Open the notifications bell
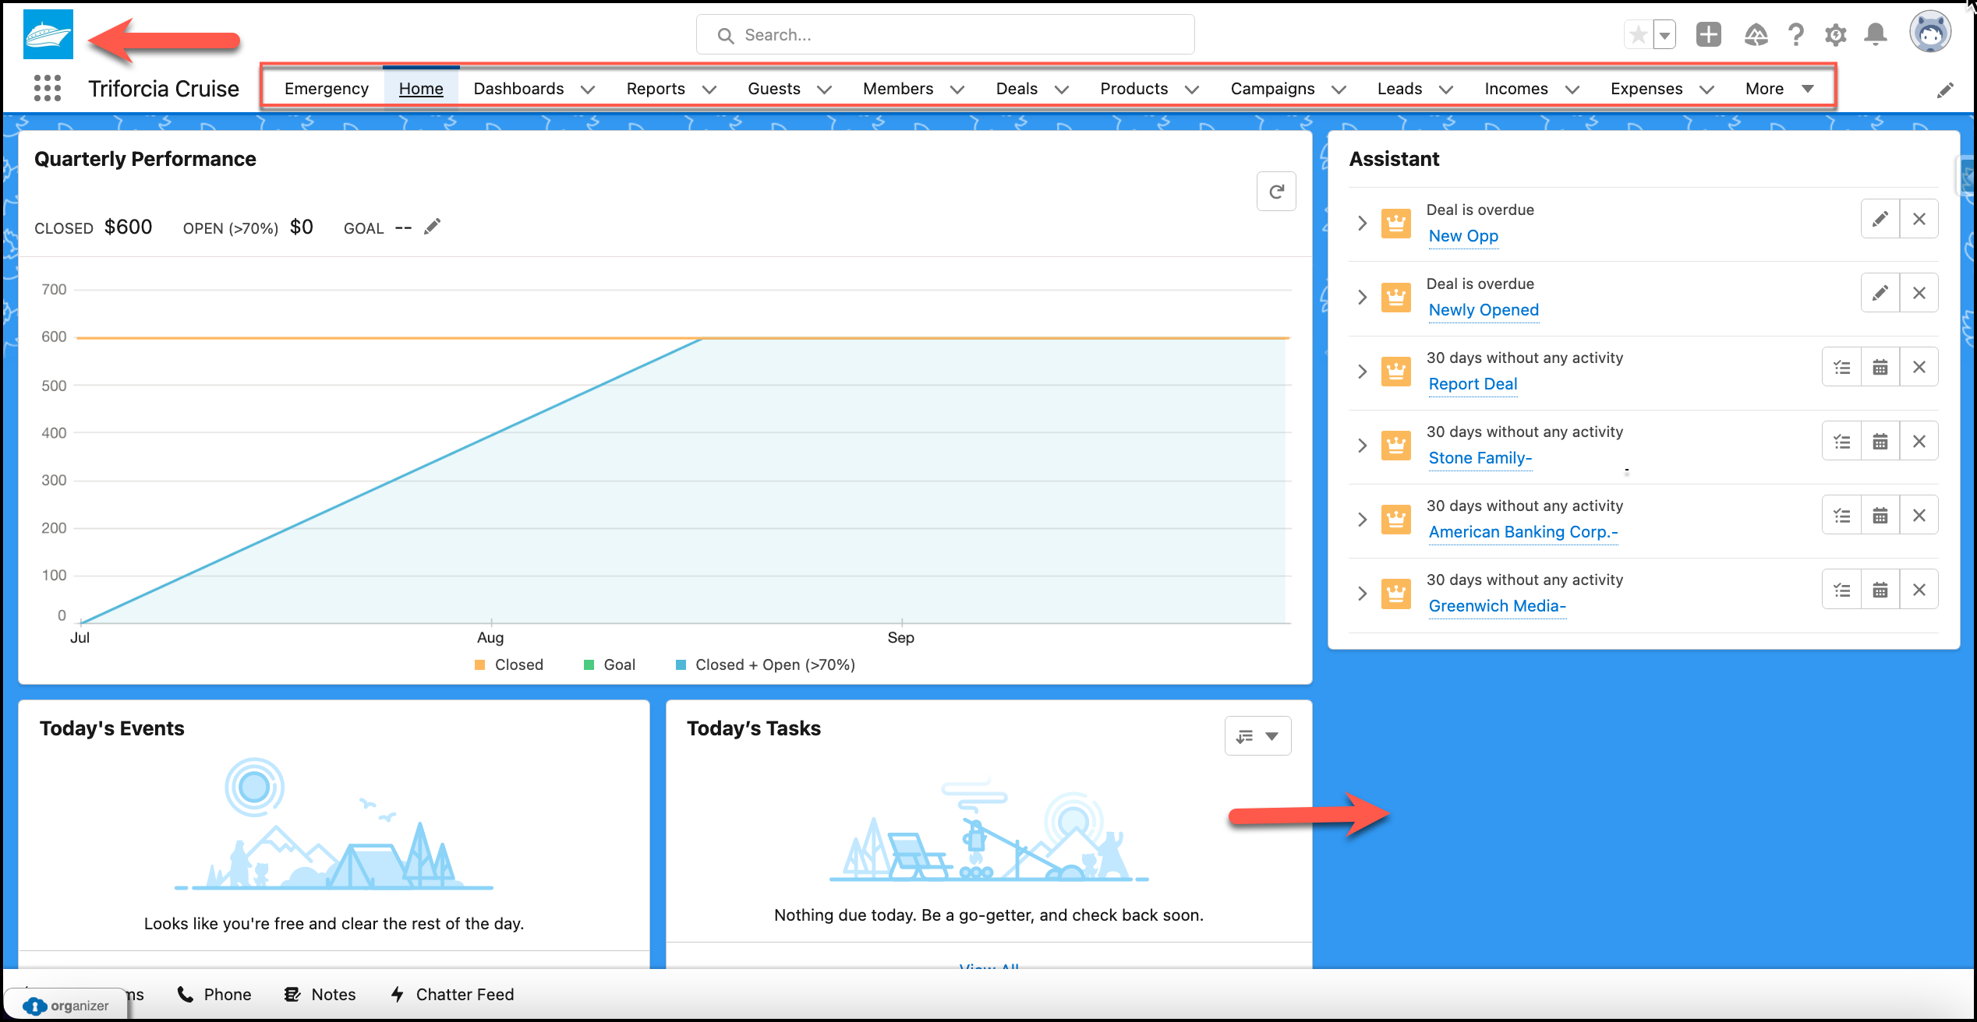This screenshot has width=1977, height=1022. (1876, 34)
